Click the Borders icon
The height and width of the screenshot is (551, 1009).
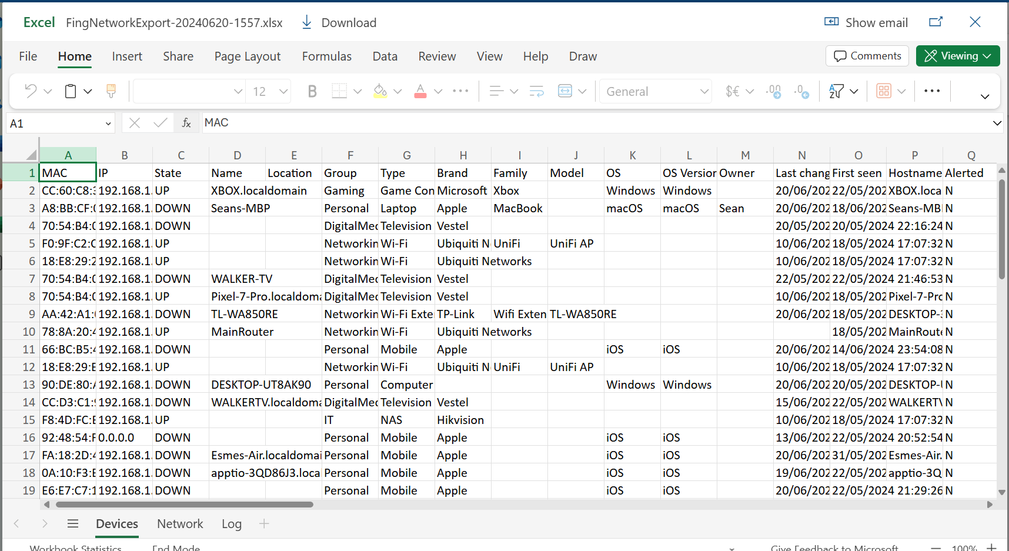point(339,91)
